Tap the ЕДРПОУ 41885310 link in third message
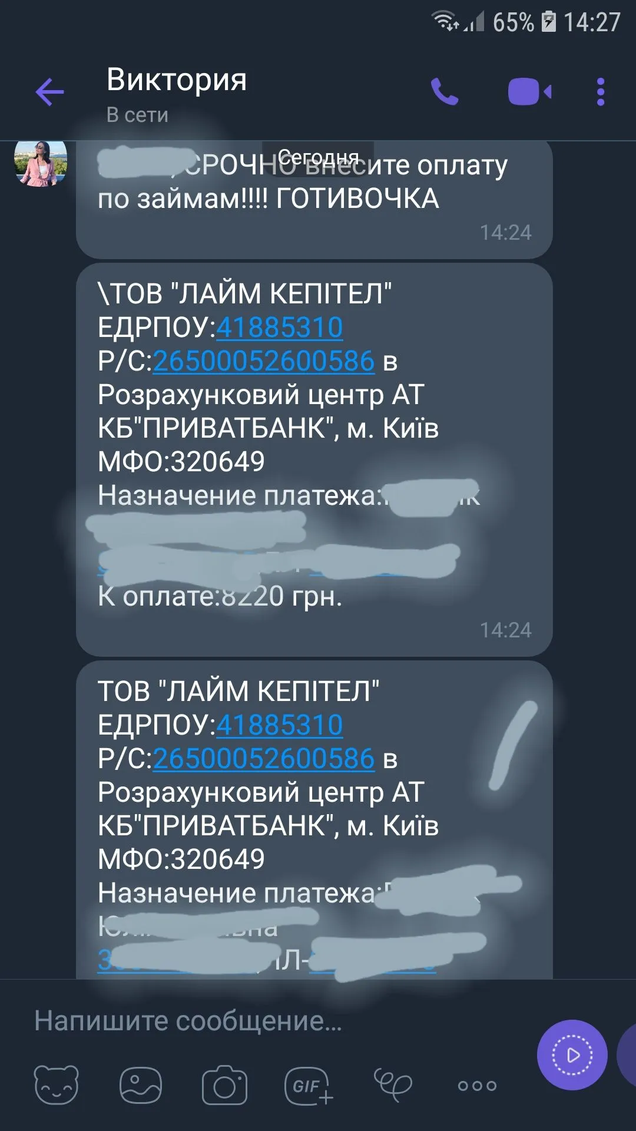Screen dimensions: 636x1131 pos(280,725)
